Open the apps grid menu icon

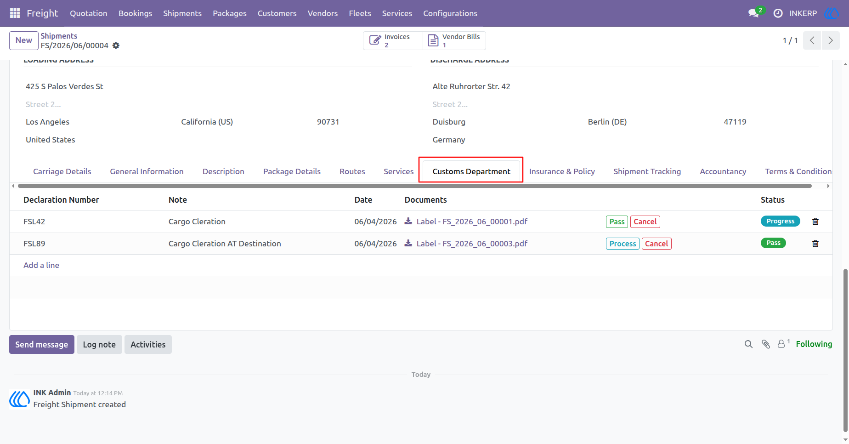(15, 13)
